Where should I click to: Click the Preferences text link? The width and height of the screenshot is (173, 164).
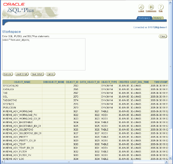tap(151, 11)
